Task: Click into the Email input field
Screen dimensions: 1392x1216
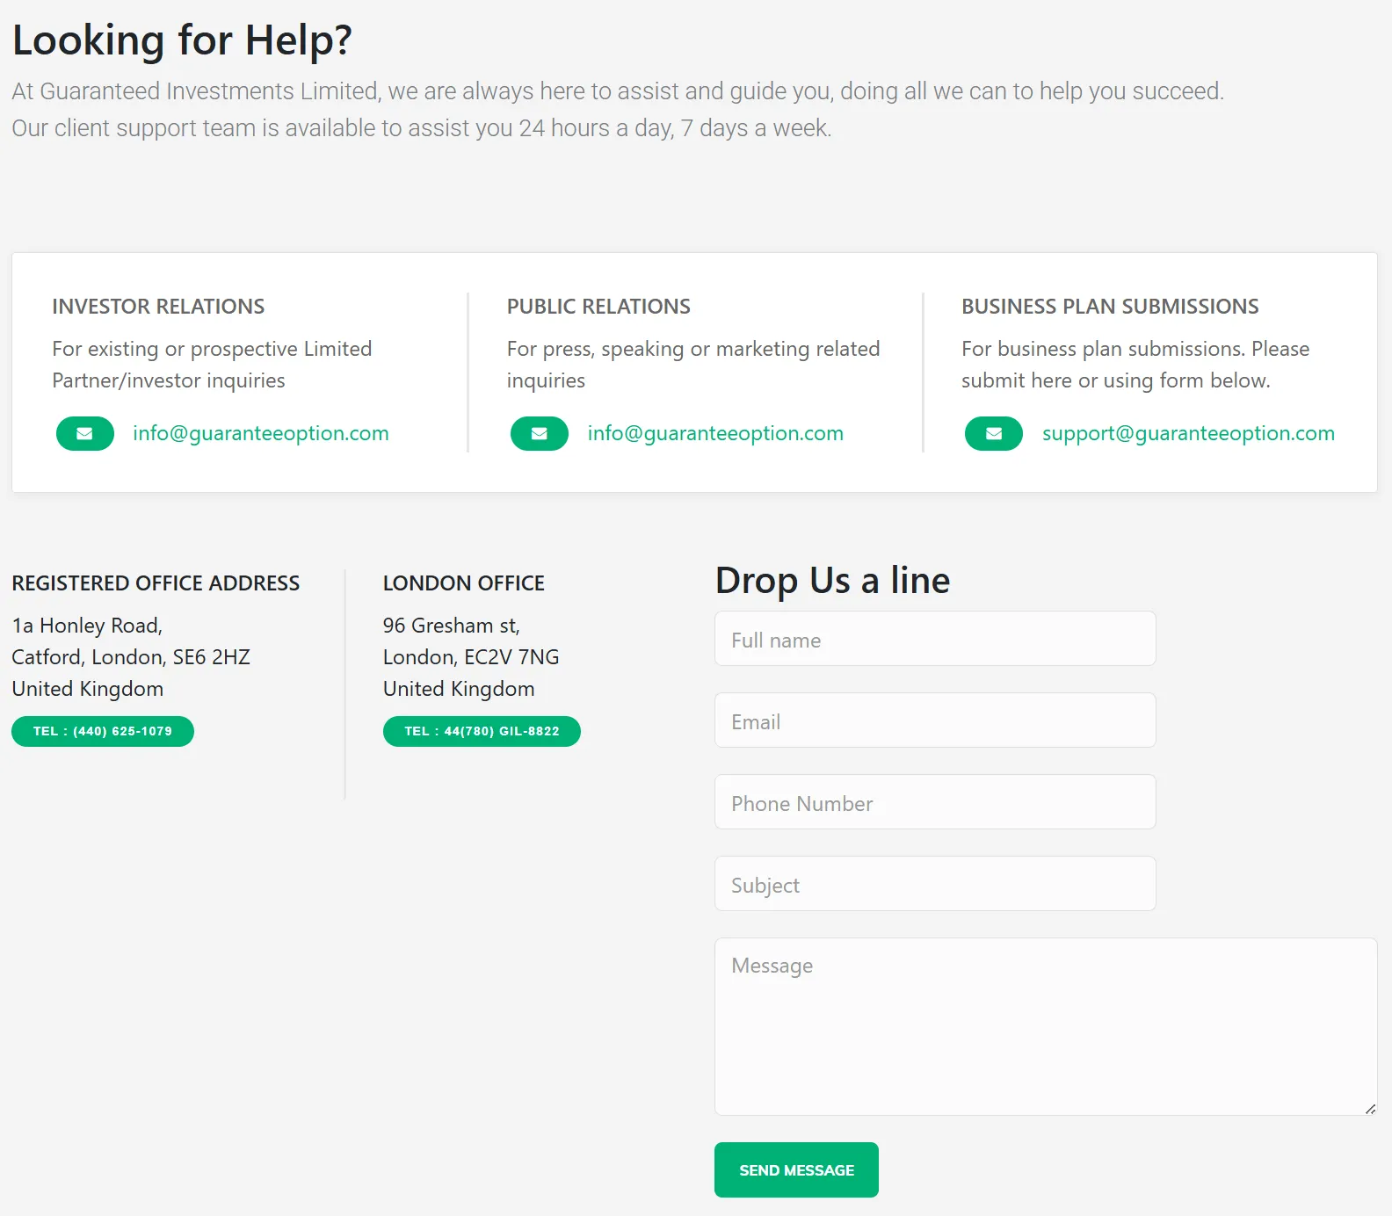Action: pos(935,720)
